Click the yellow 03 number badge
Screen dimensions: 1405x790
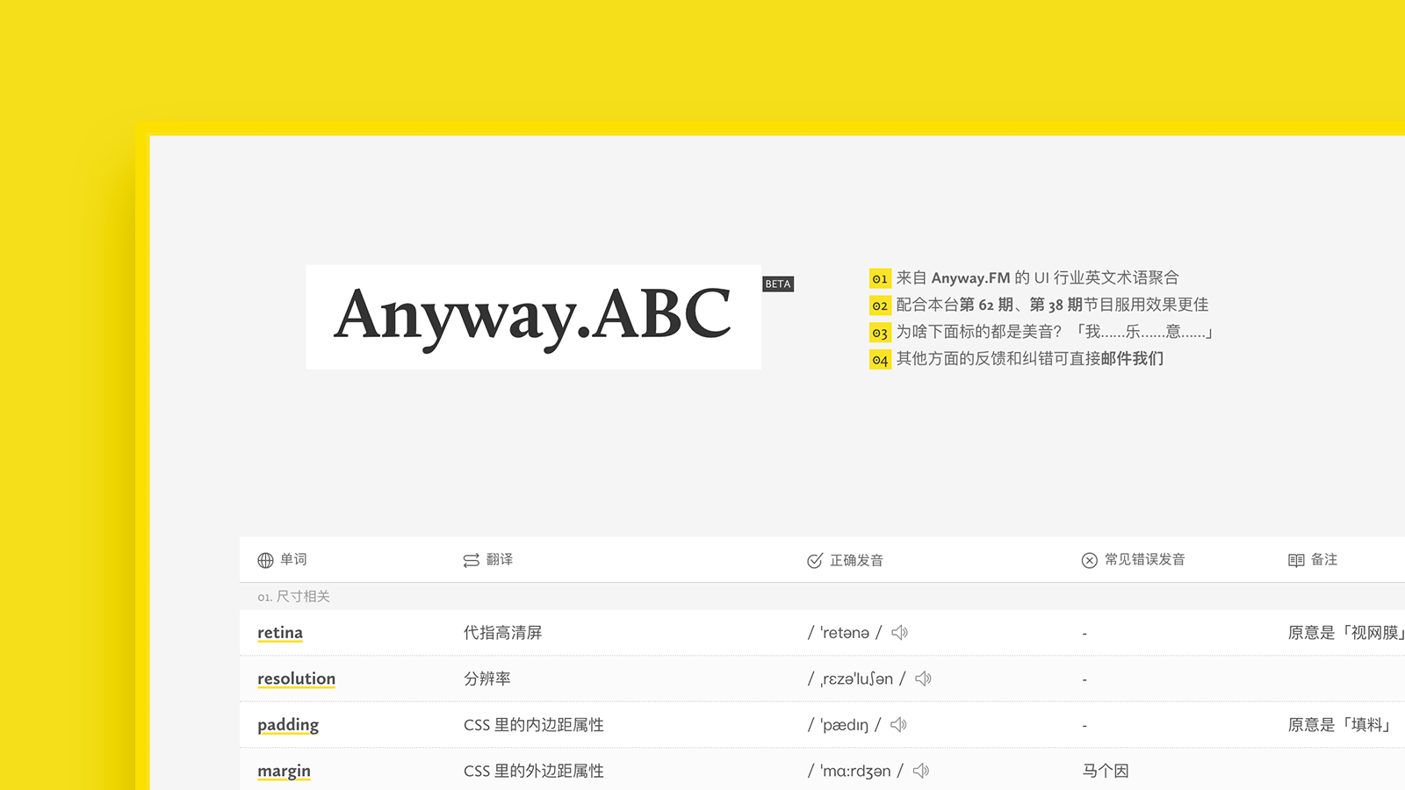coord(880,333)
